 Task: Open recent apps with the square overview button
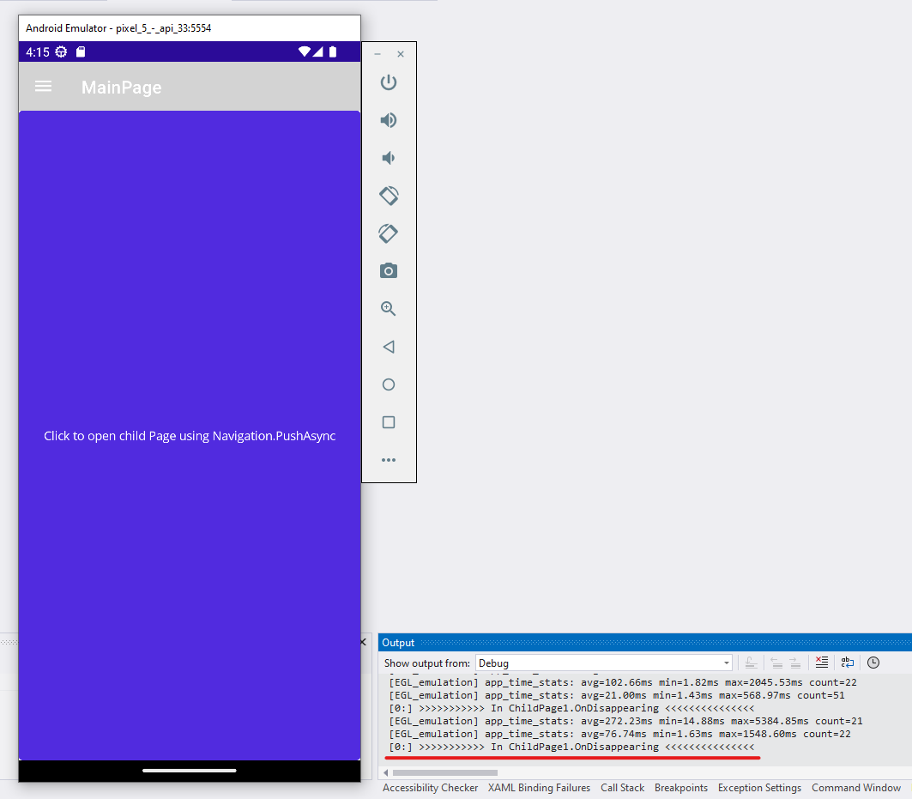coord(388,422)
